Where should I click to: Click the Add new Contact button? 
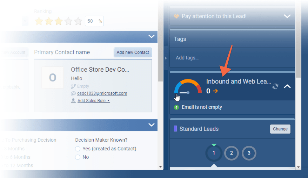[133, 52]
